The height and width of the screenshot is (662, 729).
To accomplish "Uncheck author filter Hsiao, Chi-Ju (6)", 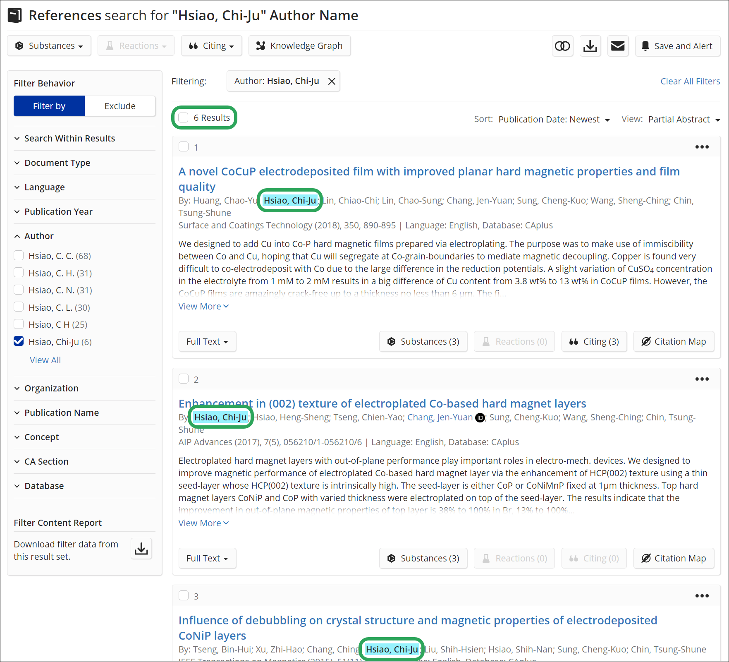I will pos(19,341).
